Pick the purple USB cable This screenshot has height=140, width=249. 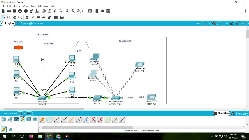pos(122,120)
